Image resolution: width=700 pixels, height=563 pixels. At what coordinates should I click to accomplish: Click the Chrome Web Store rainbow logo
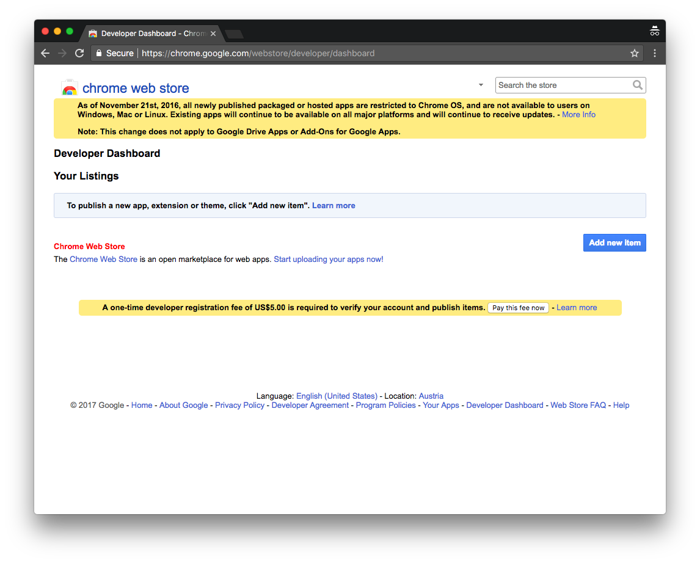[69, 88]
